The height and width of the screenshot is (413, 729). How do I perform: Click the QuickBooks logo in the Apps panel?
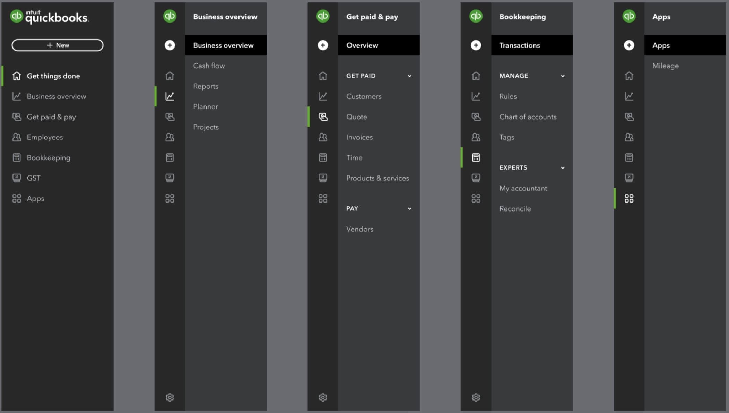point(629,16)
